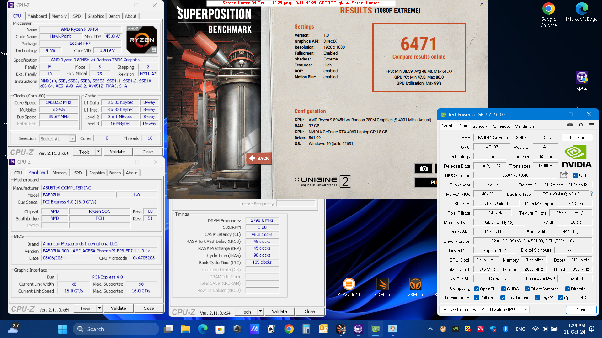Screen dimensions: 602x338
Task: Switch to Validation tab in GPU-Z
Action: point(524,126)
